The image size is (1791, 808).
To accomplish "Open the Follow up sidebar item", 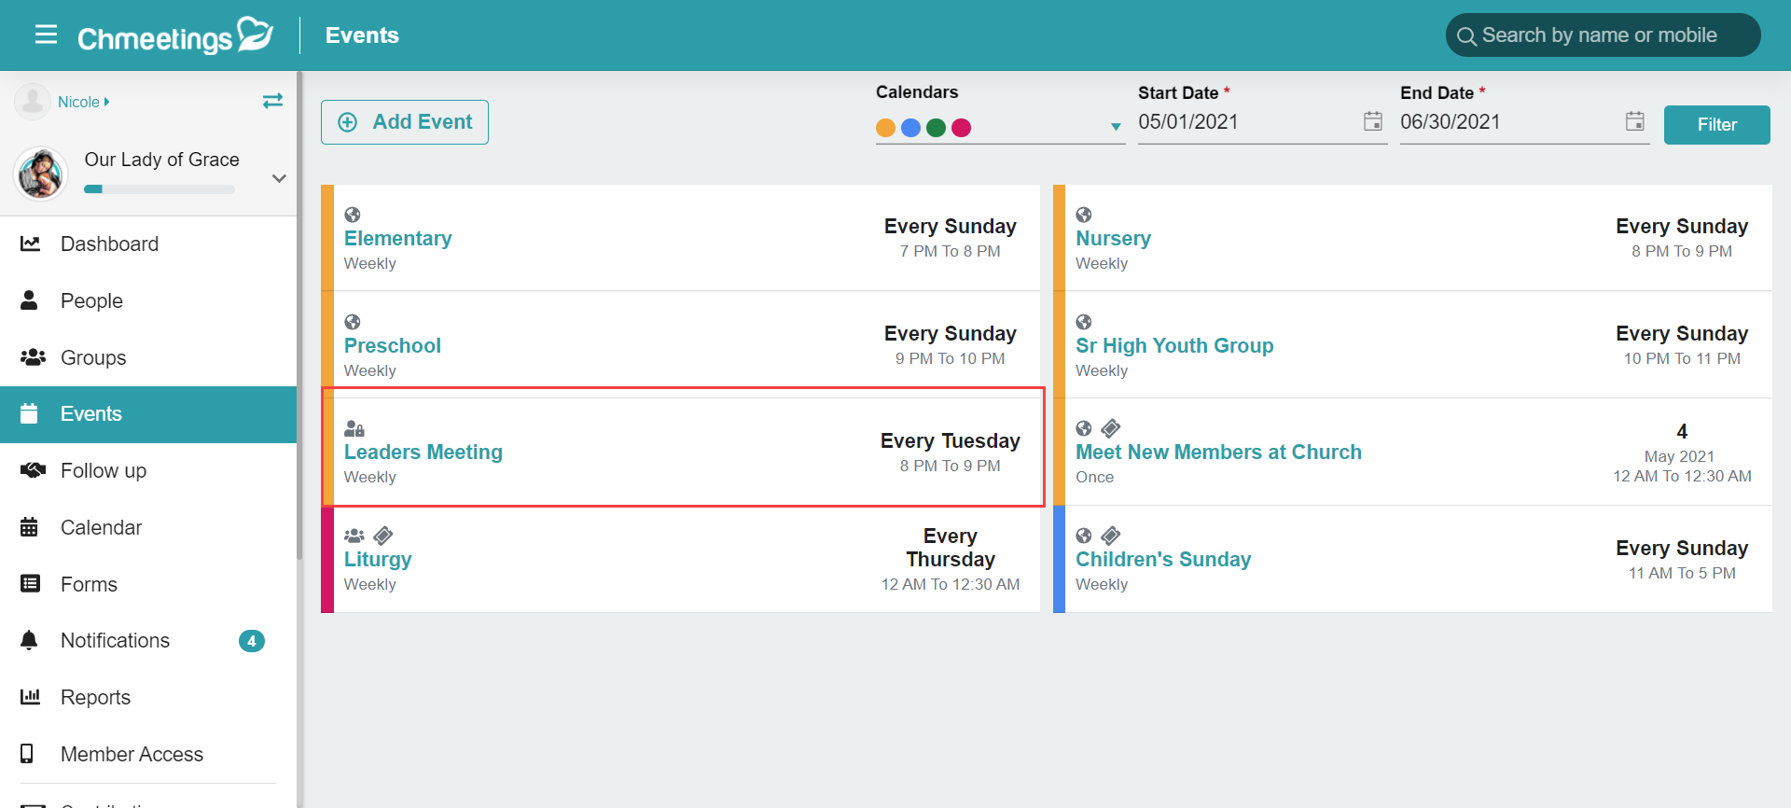I will 103,470.
